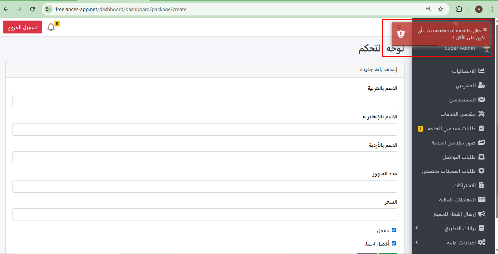Click the statistics chart icon in sidebar
The height and width of the screenshot is (254, 498).
481,71
